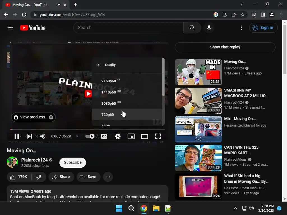Open Plainrock124 channel name link

pyautogui.click(x=34, y=160)
